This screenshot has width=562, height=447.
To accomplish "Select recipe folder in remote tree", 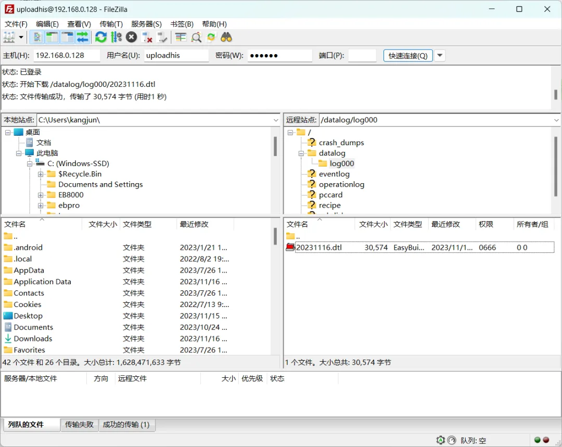I will pos(330,205).
